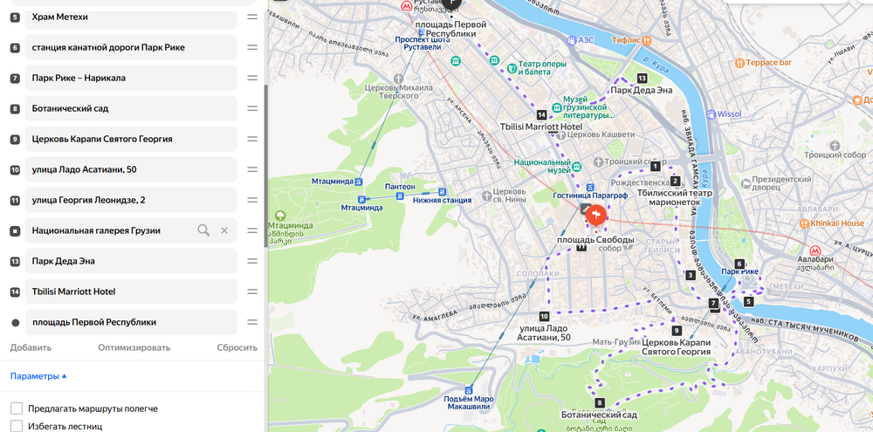Click the Авлабари metro station icon
The height and width of the screenshot is (432, 873).
coord(815,247)
